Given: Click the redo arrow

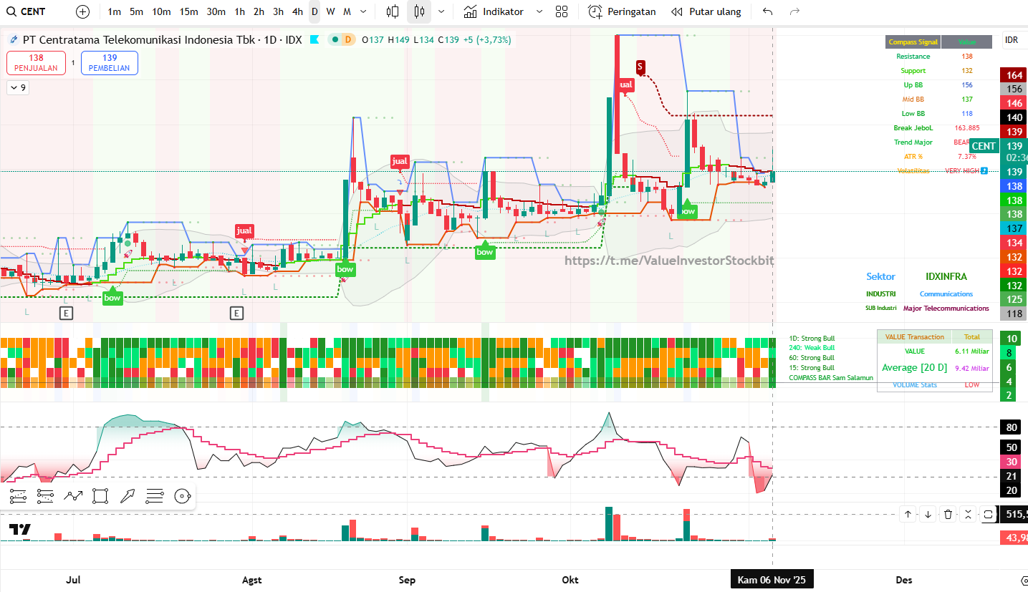Looking at the screenshot, I should 794,11.
